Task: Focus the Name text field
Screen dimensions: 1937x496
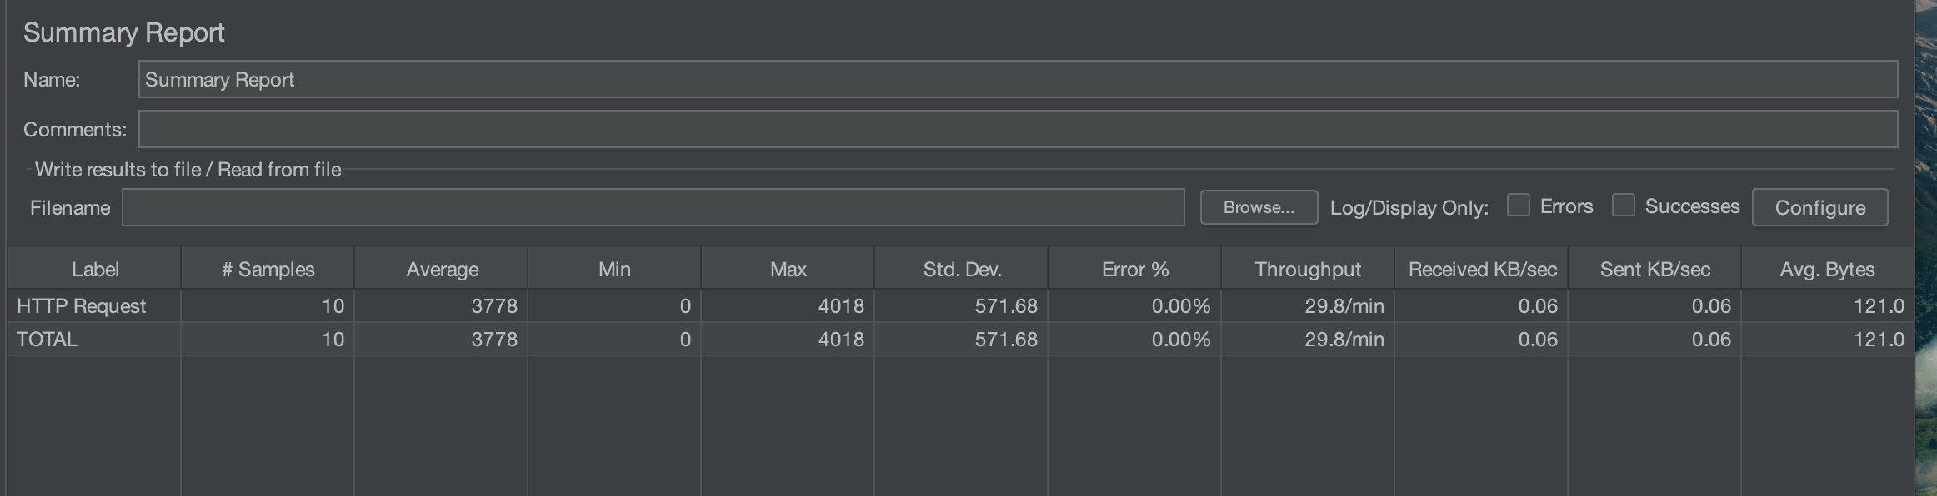Action: pos(1017,80)
